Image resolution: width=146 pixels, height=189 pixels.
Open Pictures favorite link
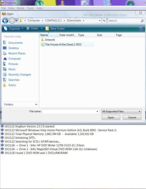[11, 64]
